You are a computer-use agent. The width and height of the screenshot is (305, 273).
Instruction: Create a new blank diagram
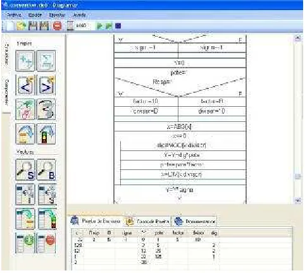pyautogui.click(x=10, y=26)
